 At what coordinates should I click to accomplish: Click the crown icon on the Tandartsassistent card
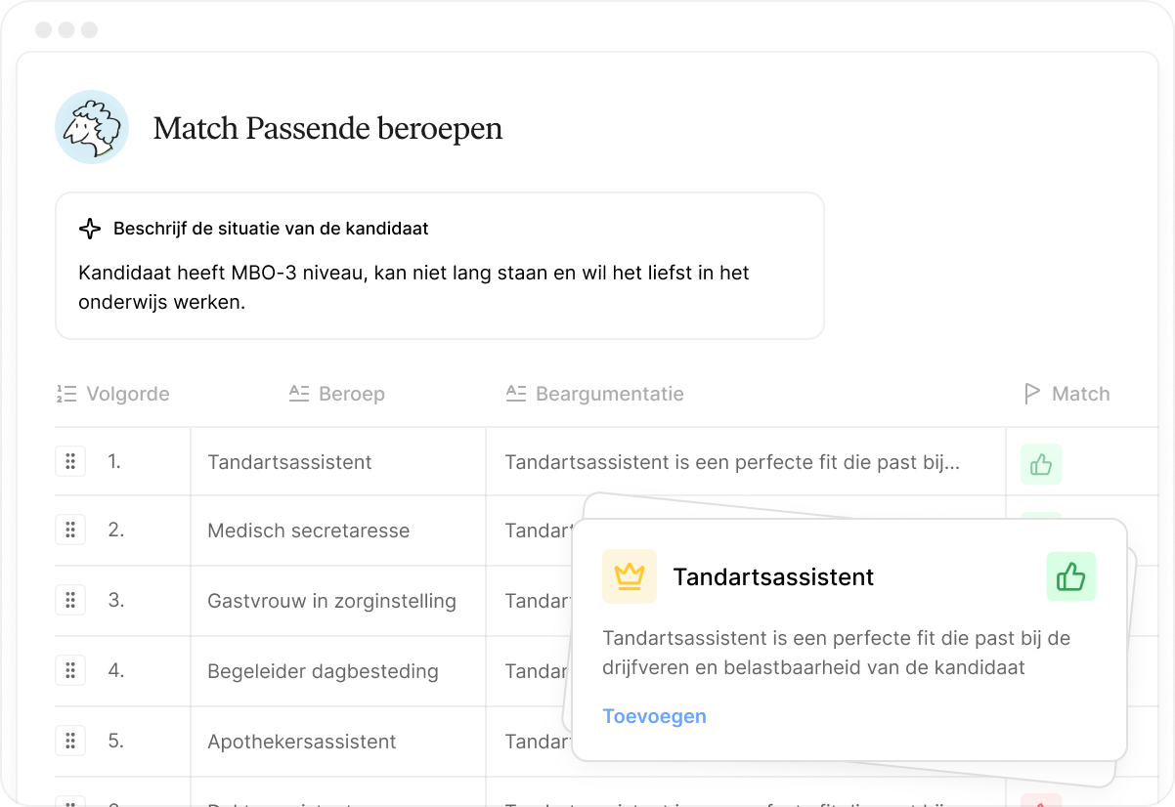click(x=629, y=576)
